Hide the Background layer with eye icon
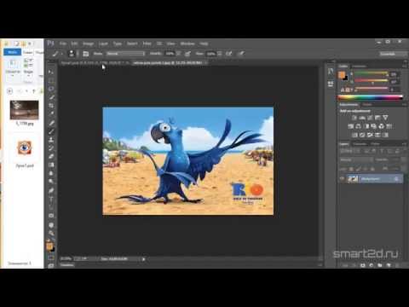Screen dimensions: 409x307 tap(342, 179)
